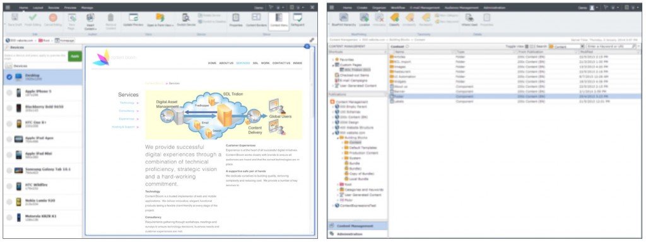Click wrench settings icon above preview
The image size is (646, 242).
pyautogui.click(x=312, y=40)
